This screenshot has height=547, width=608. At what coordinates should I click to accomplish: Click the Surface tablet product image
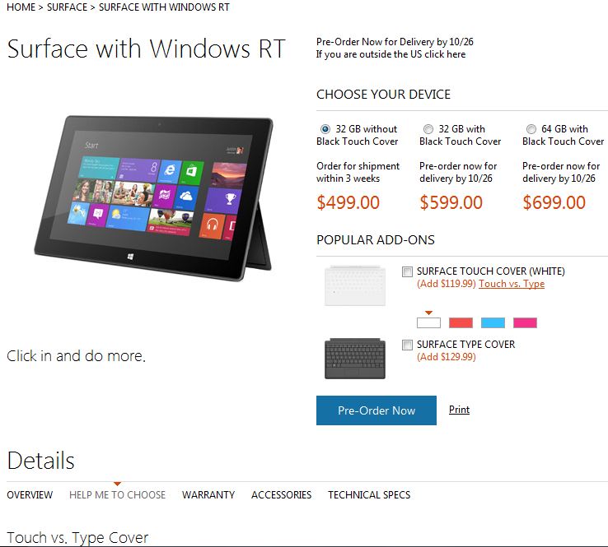click(153, 197)
